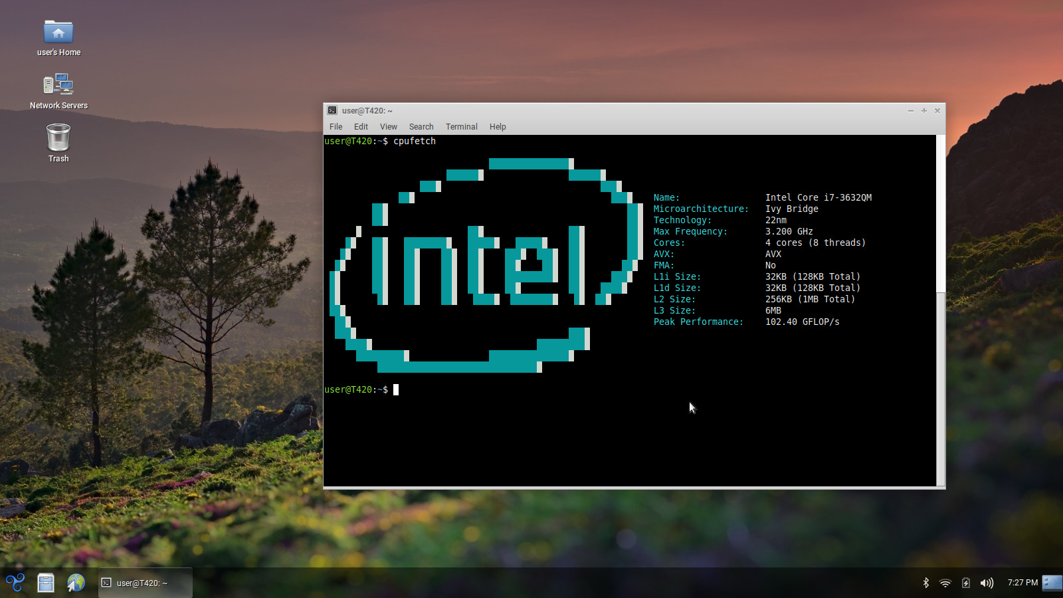Open the application menu launcher in taskbar
The height and width of the screenshot is (598, 1063).
click(15, 583)
